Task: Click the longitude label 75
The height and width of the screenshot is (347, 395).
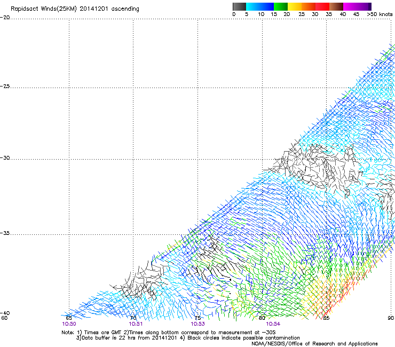Action: [x=197, y=318]
